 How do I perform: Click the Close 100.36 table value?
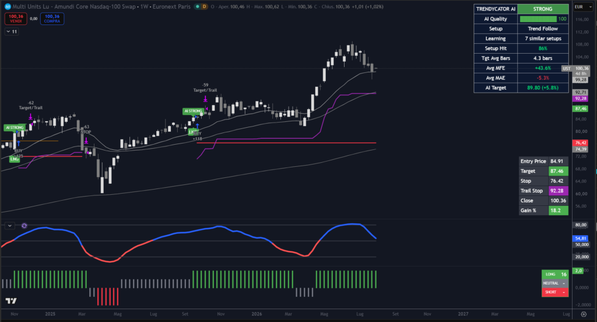coord(558,201)
